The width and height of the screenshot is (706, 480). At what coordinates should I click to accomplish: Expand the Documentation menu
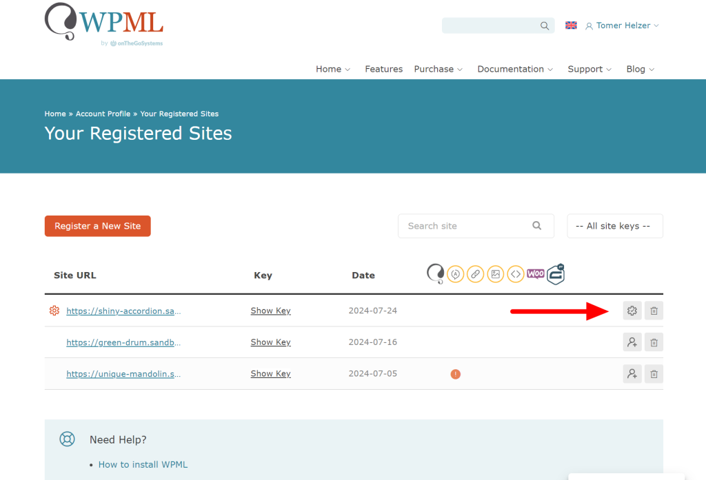(x=515, y=69)
